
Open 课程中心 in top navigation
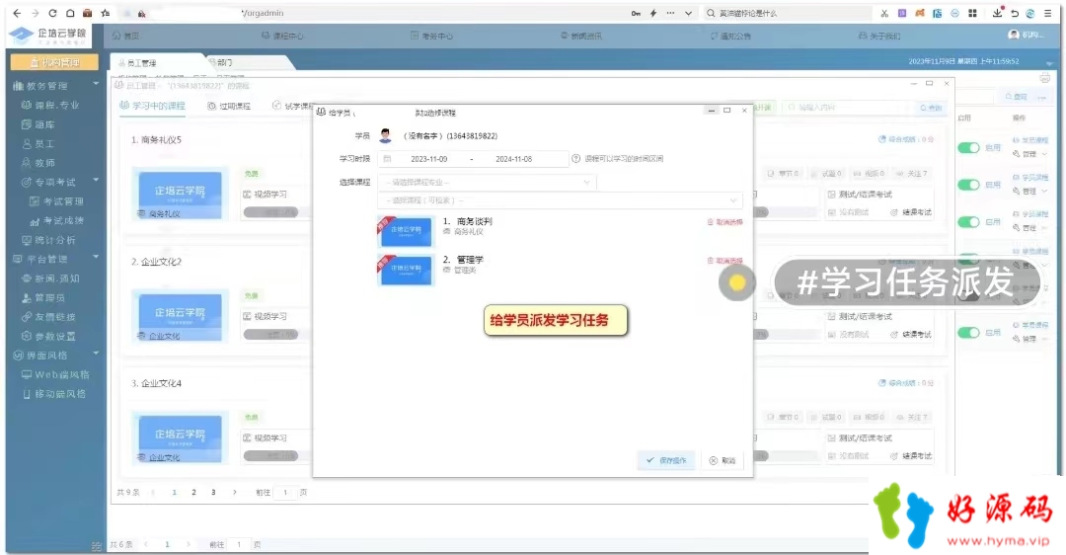pos(283,36)
